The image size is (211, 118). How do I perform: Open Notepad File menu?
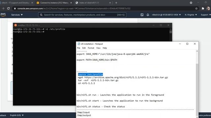click(x=78, y=48)
